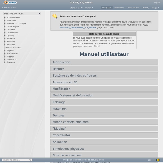Image resolution: width=163 pixels, height=163 pixels.
Task: Click the Doc:FR/2.6/Manual page title
Action: pos(81,2)
